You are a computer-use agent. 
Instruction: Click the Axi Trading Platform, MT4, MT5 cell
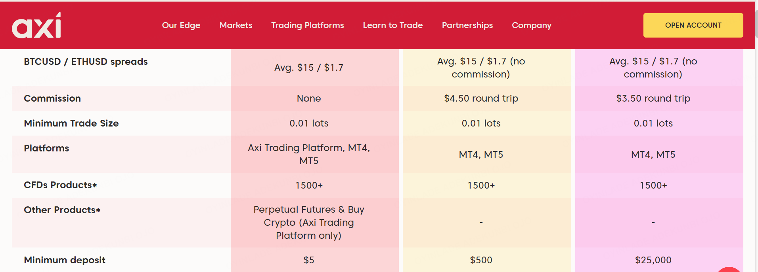[x=309, y=154]
